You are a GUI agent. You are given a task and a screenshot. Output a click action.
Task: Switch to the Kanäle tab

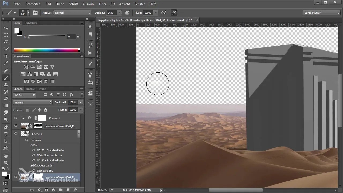tap(31, 89)
